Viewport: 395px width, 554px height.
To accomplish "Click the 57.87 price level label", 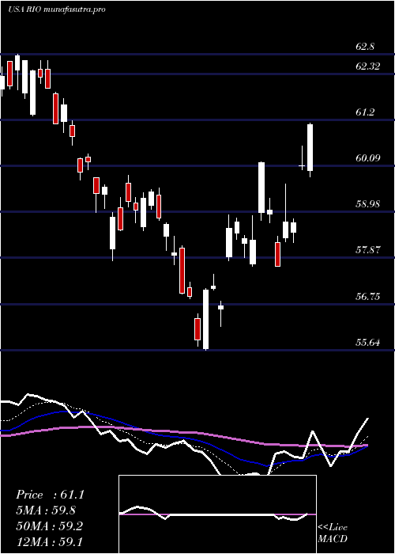I will click(368, 250).
